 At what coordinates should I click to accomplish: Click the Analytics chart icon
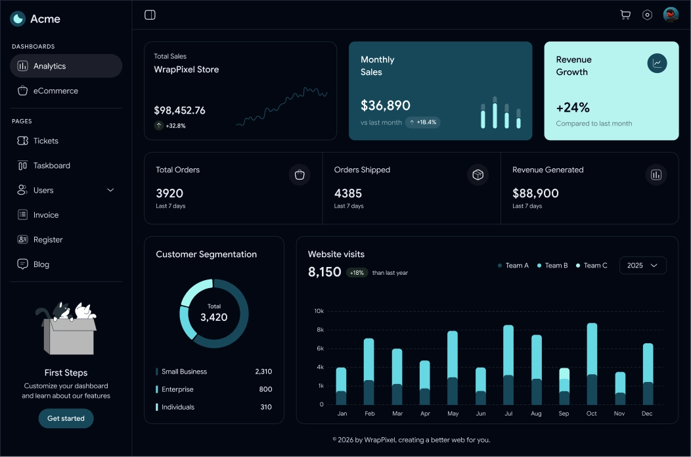tap(22, 66)
